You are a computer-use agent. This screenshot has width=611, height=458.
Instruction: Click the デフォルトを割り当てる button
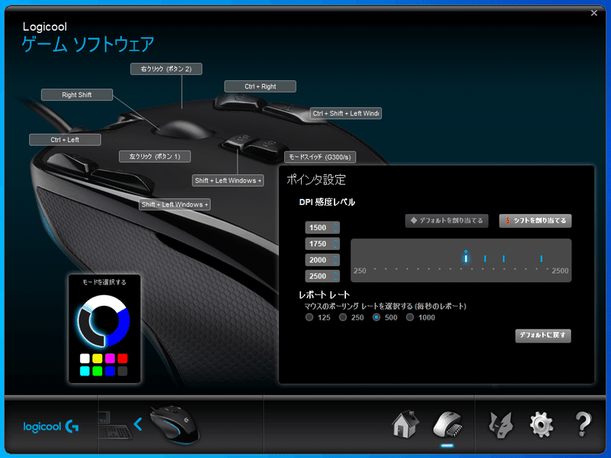[447, 220]
